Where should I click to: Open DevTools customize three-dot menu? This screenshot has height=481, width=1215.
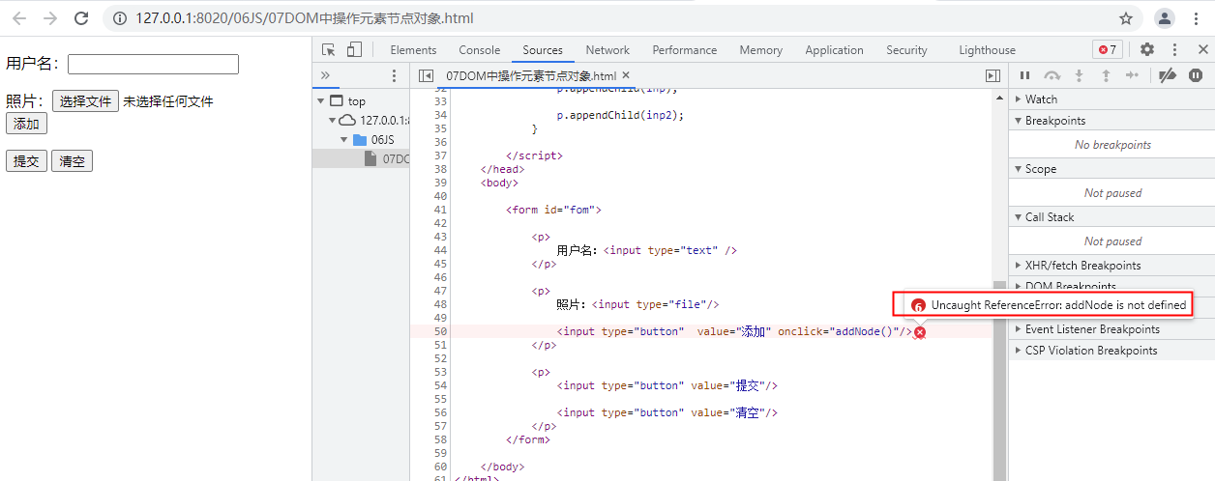click(x=1175, y=50)
